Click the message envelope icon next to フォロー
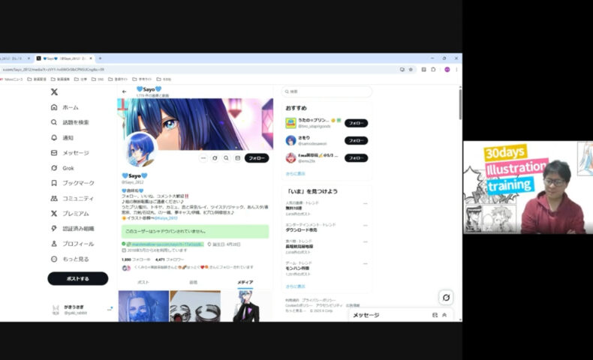 pos(237,158)
